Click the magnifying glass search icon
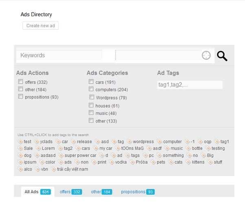The height and width of the screenshot is (203, 245). tap(222, 56)
